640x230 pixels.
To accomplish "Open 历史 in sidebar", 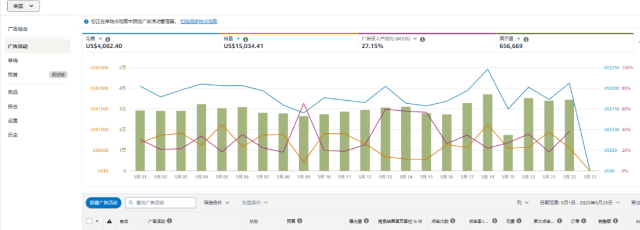I will pyautogui.click(x=12, y=135).
